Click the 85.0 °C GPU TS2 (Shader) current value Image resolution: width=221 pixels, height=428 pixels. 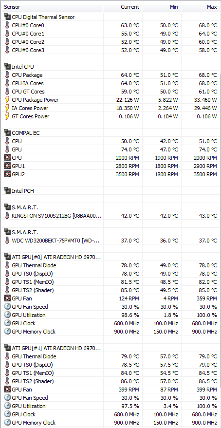pos(130,290)
